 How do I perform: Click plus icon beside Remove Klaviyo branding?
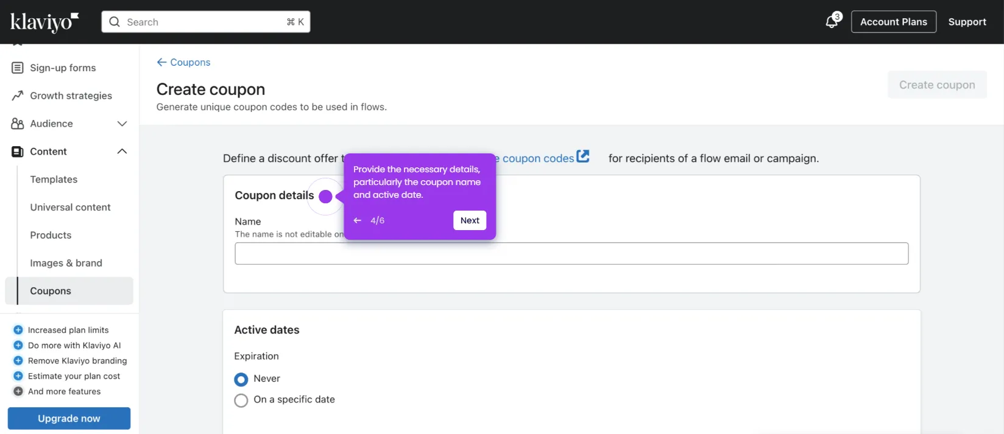[x=18, y=360]
